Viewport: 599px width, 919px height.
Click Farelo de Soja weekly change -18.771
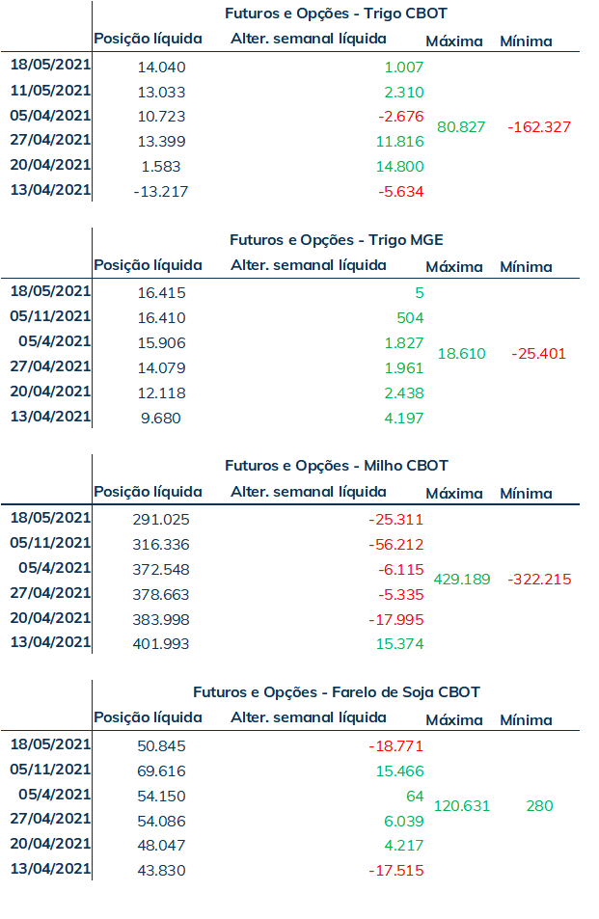(396, 746)
